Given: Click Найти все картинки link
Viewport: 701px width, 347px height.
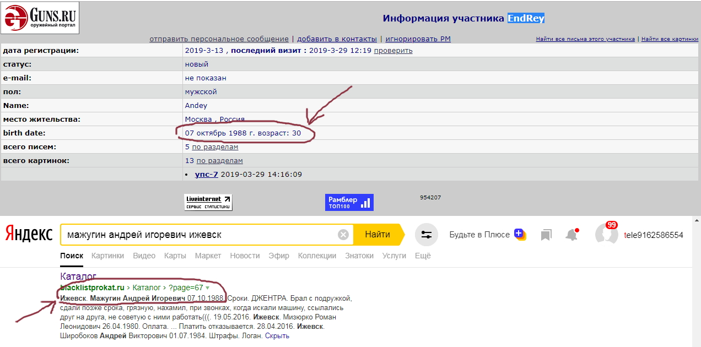Looking at the screenshot, I should click(670, 39).
